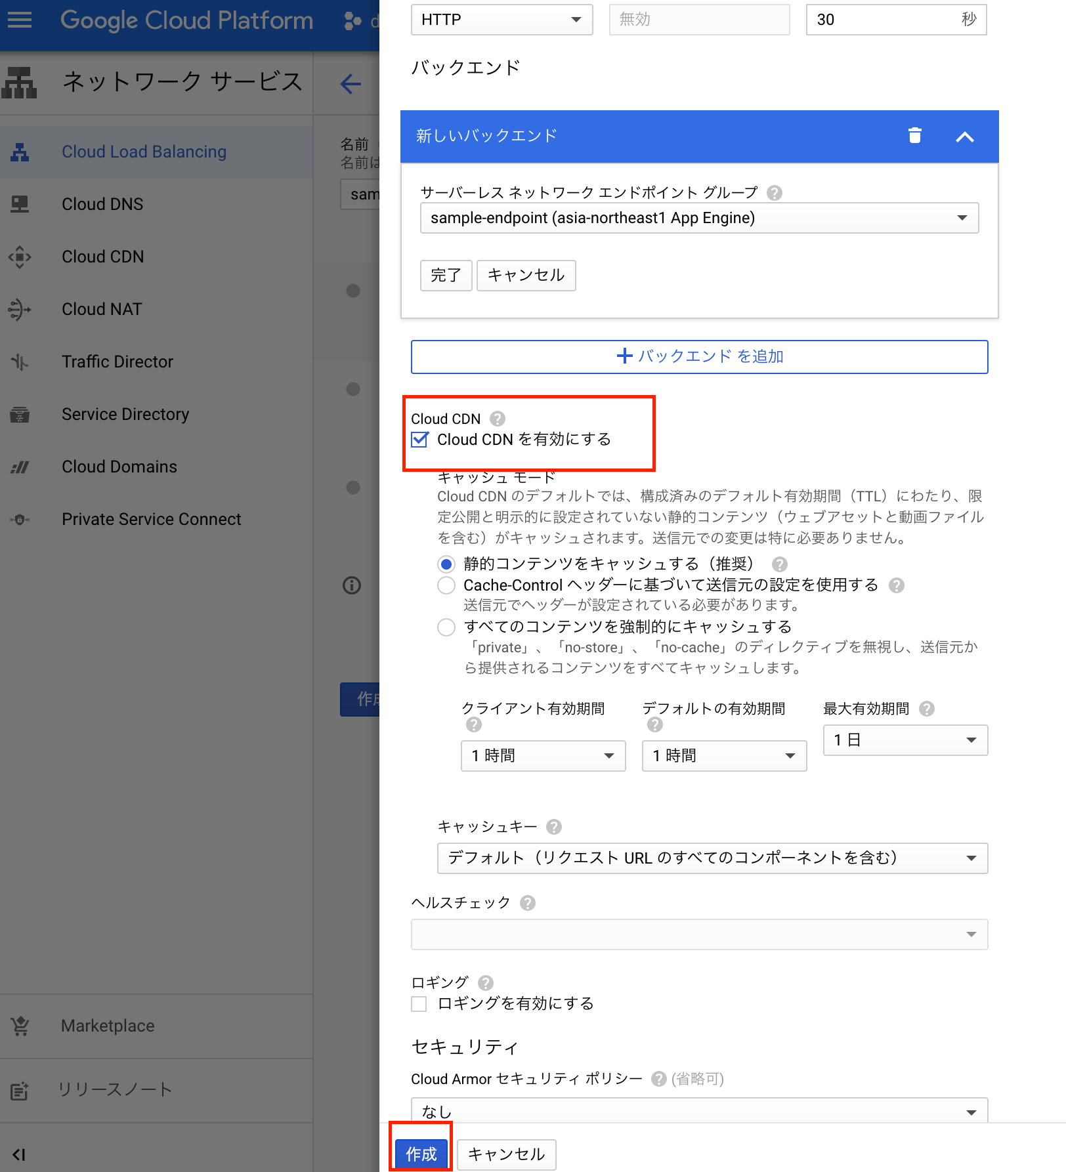This screenshot has width=1066, height=1172.
Task: Click the Service Directory sidebar icon
Action: (x=20, y=414)
